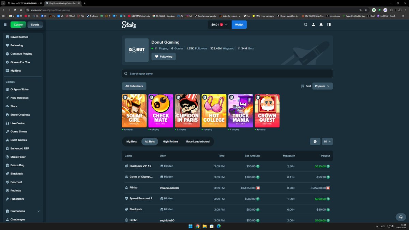Viewport: 409px width, 230px height.
Task: Open user Paulamedeir0s profile link
Action: pos(169,188)
